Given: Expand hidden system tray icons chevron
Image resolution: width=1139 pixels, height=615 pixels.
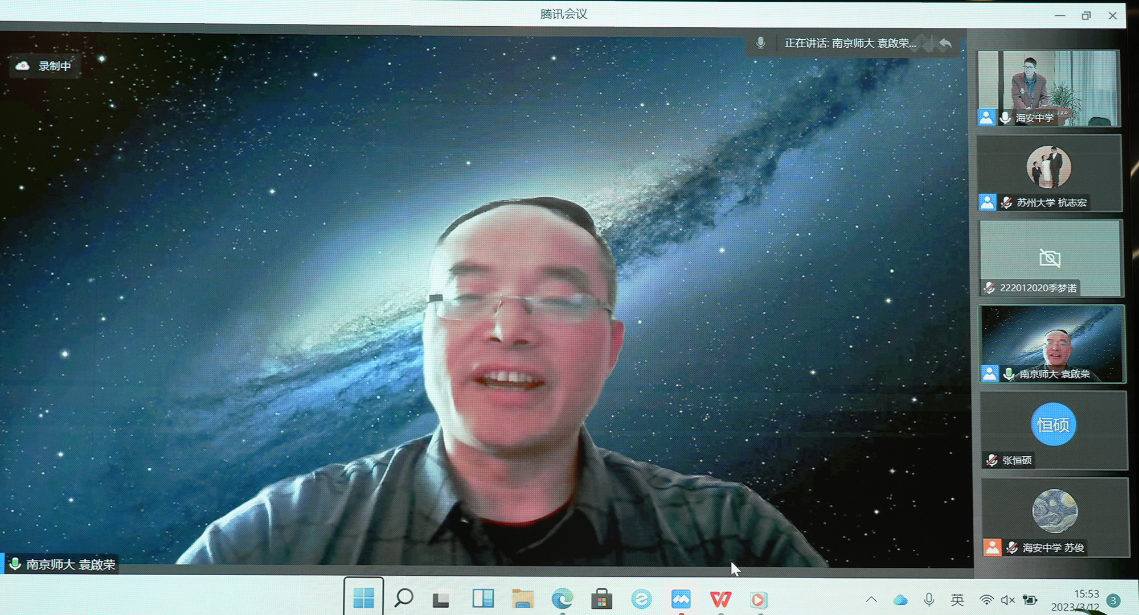Looking at the screenshot, I should (871, 599).
